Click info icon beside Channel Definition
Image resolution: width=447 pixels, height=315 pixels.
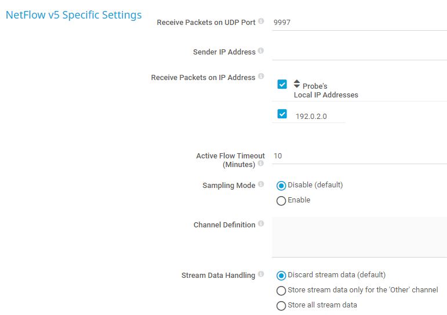pyautogui.click(x=261, y=224)
